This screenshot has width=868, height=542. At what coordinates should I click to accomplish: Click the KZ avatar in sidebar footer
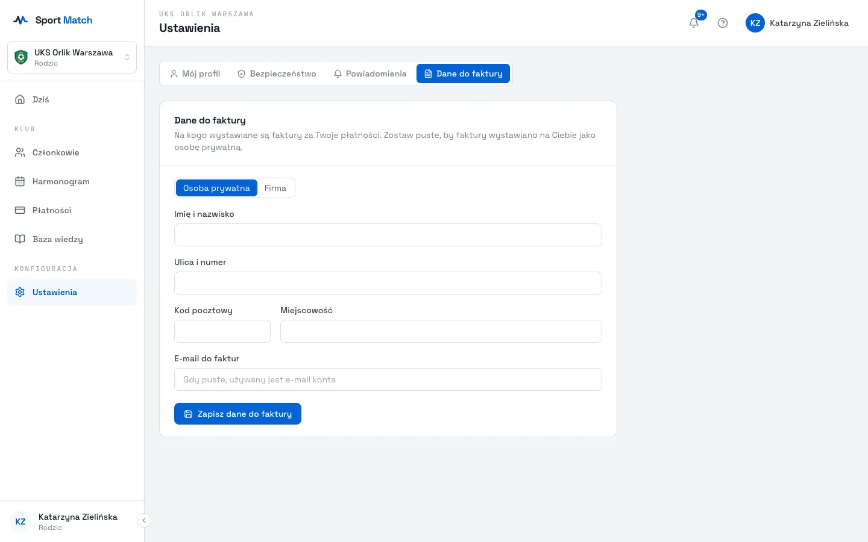point(20,522)
